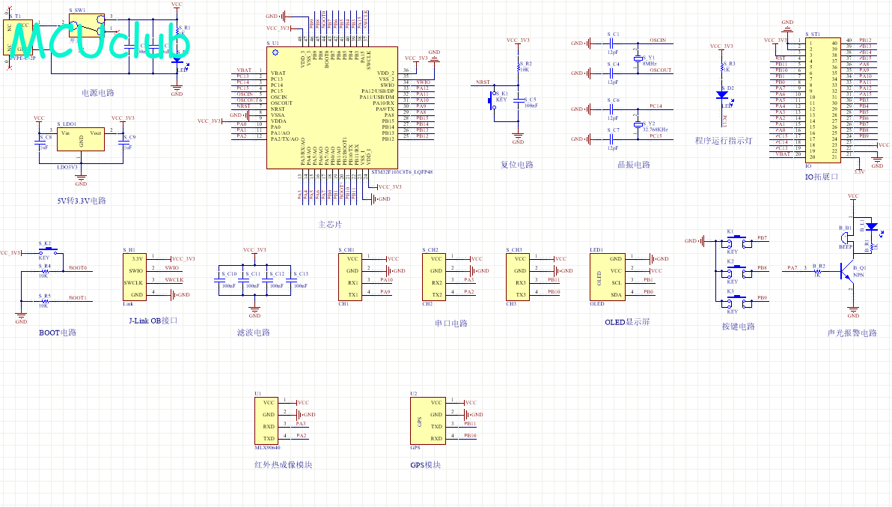Image resolution: width=892 pixels, height=507 pixels.
Task: Select the S_Y2 32.768KHz crystal
Action: 638,124
